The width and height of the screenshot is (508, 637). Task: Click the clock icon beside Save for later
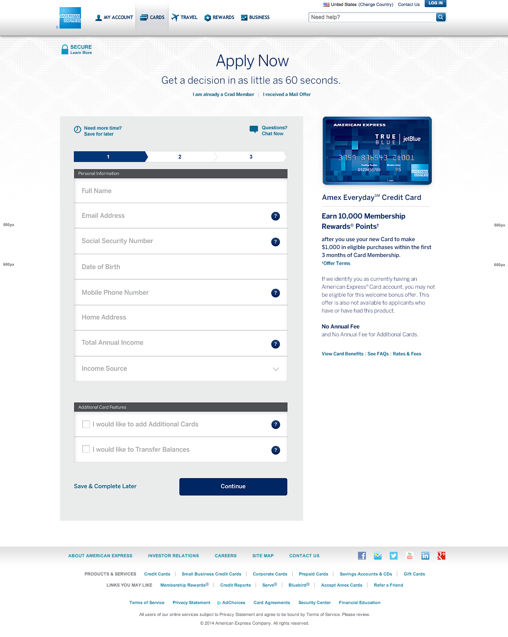pyautogui.click(x=77, y=130)
